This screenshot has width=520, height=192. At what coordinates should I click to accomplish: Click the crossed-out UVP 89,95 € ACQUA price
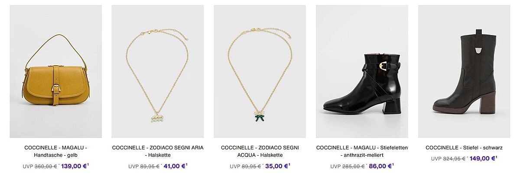pos(251,166)
